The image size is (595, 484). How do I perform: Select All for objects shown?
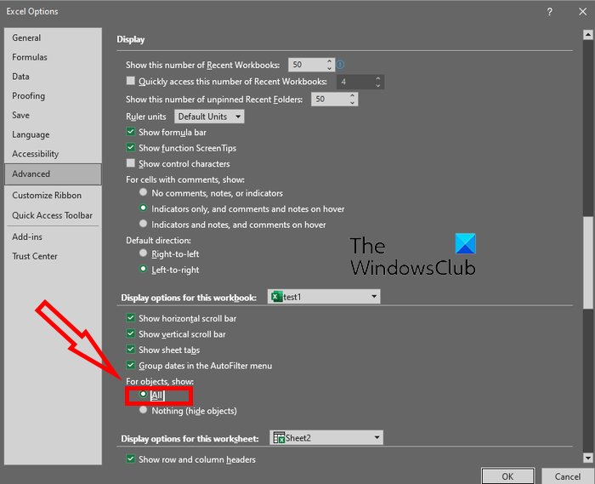tap(143, 395)
